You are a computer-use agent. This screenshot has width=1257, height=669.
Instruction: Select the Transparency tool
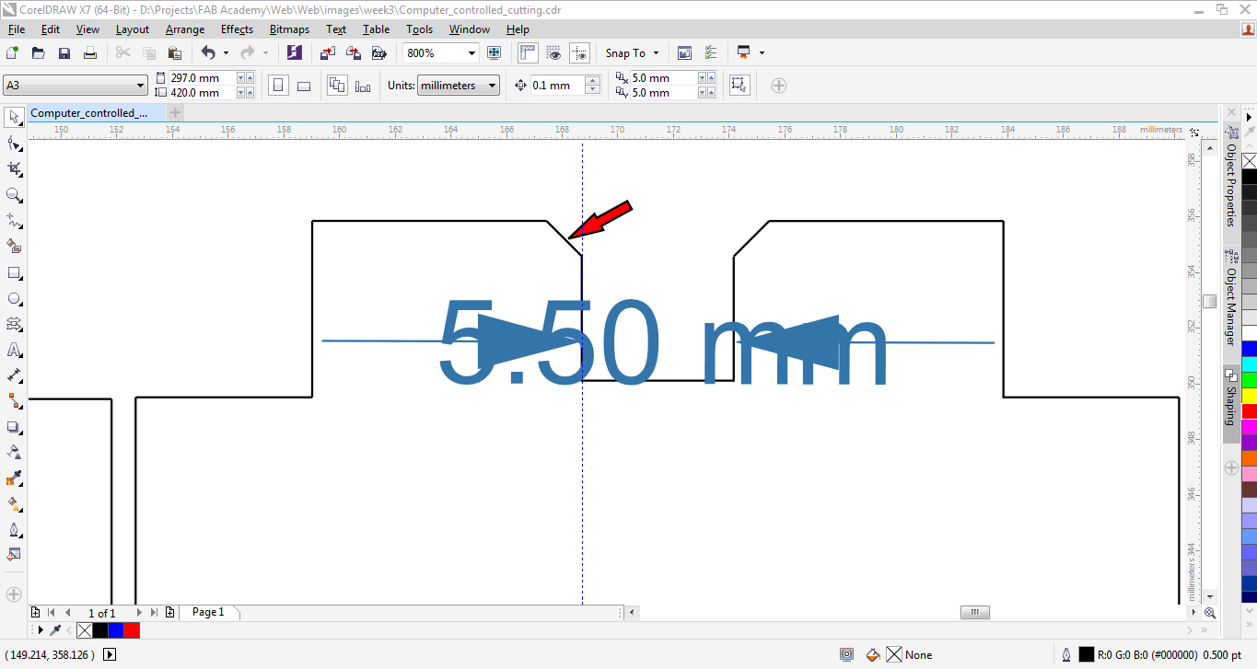pos(15,454)
